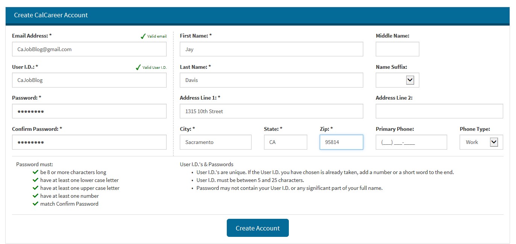
Task: Select the Middle Name input box
Action: click(398, 49)
